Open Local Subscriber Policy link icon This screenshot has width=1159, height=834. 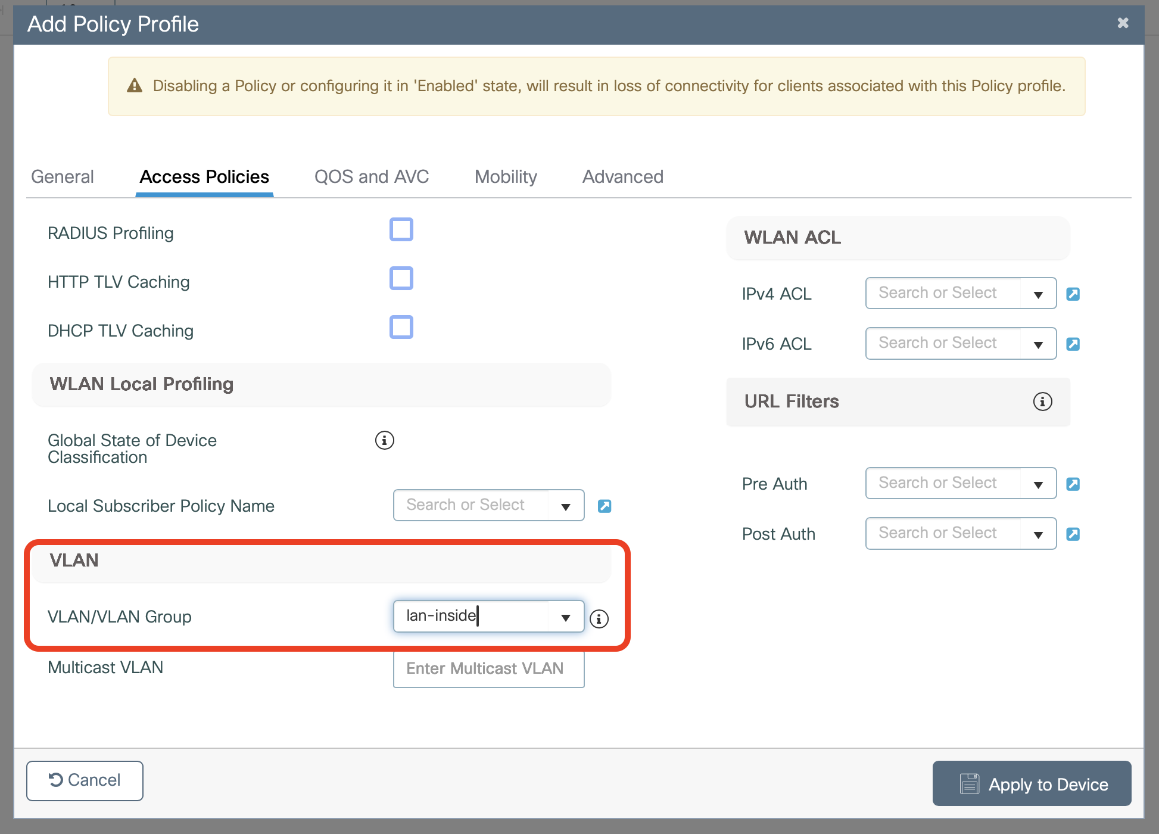(x=604, y=506)
